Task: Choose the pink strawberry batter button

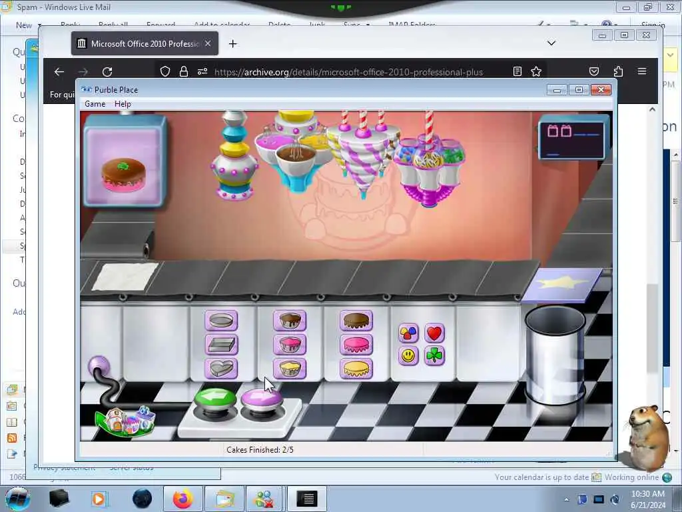Action: [x=290, y=345]
